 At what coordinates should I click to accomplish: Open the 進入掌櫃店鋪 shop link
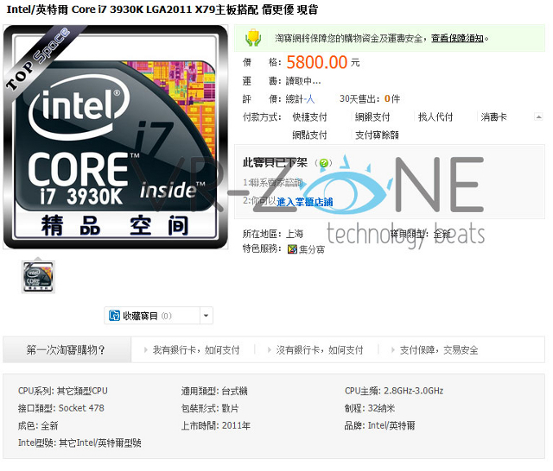click(305, 202)
